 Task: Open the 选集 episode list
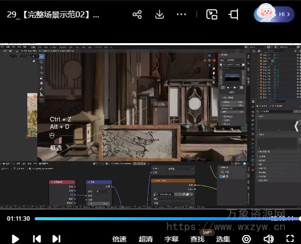point(223,239)
